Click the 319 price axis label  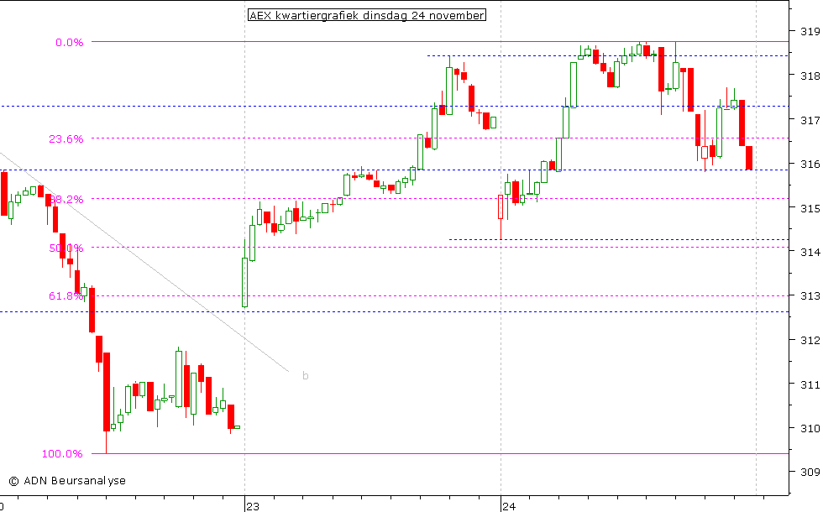810,32
